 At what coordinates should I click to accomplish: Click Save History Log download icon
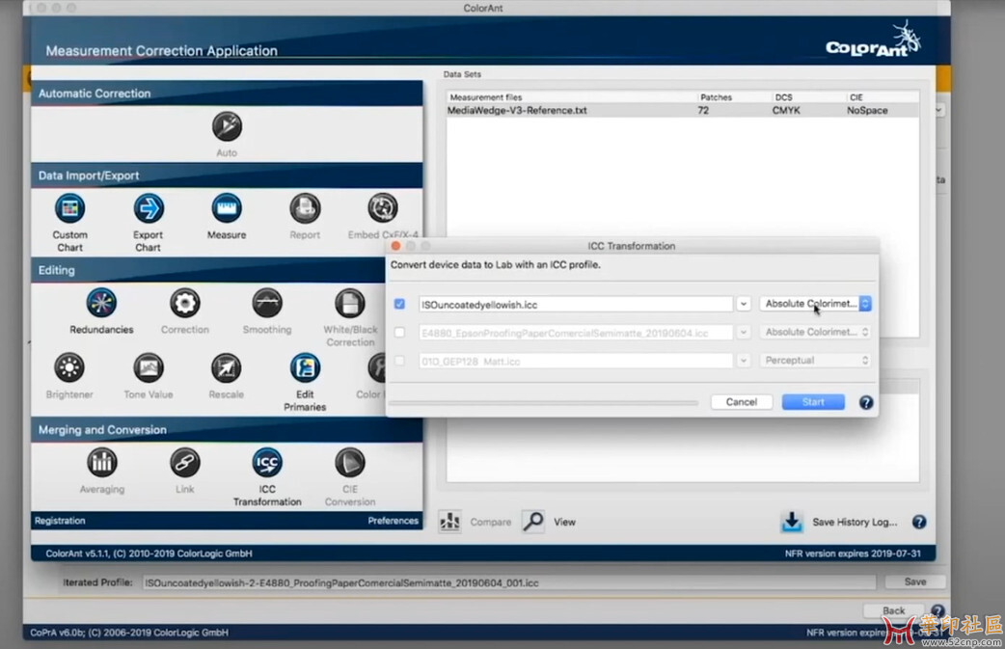coord(792,522)
